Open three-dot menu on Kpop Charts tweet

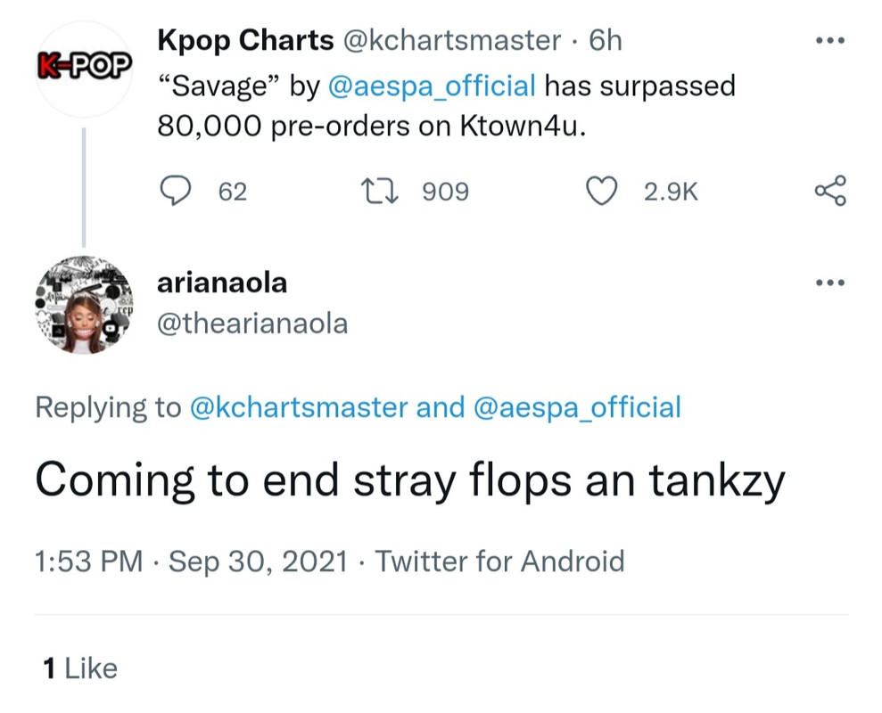(x=830, y=41)
